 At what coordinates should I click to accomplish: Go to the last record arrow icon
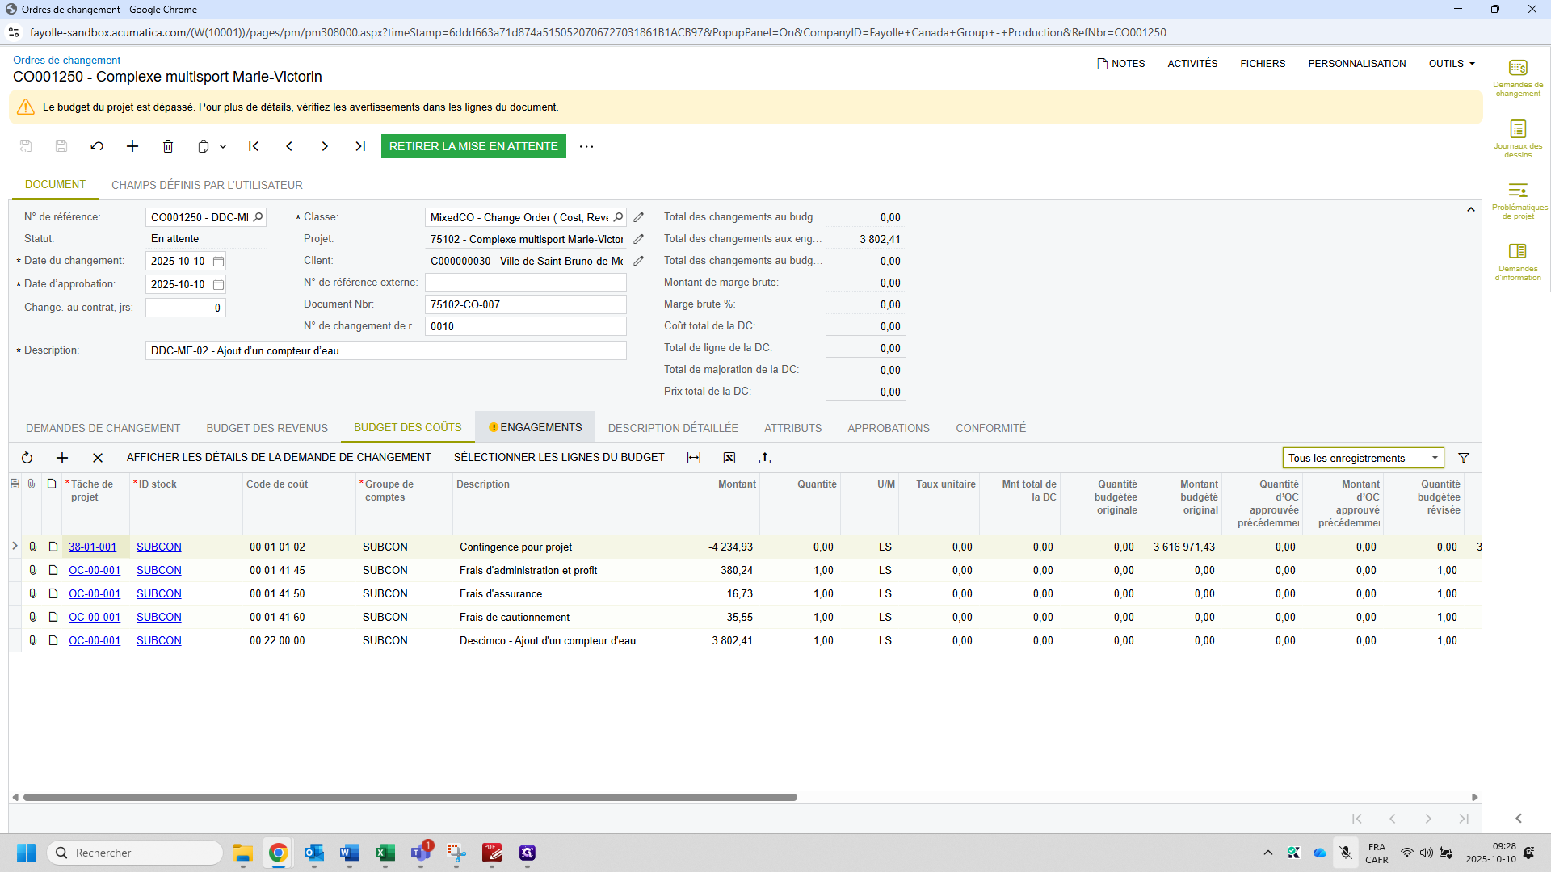[x=360, y=146]
